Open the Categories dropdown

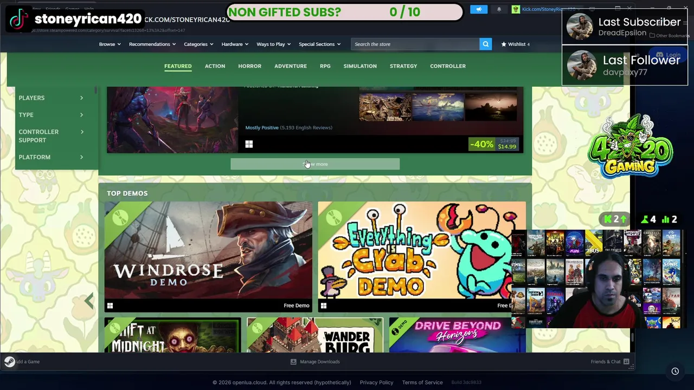pos(198,44)
